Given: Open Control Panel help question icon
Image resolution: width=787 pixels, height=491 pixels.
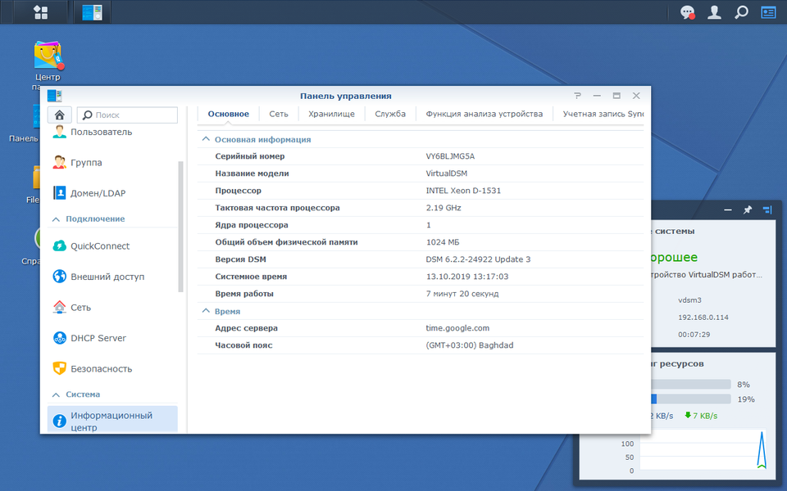Looking at the screenshot, I should 577,96.
